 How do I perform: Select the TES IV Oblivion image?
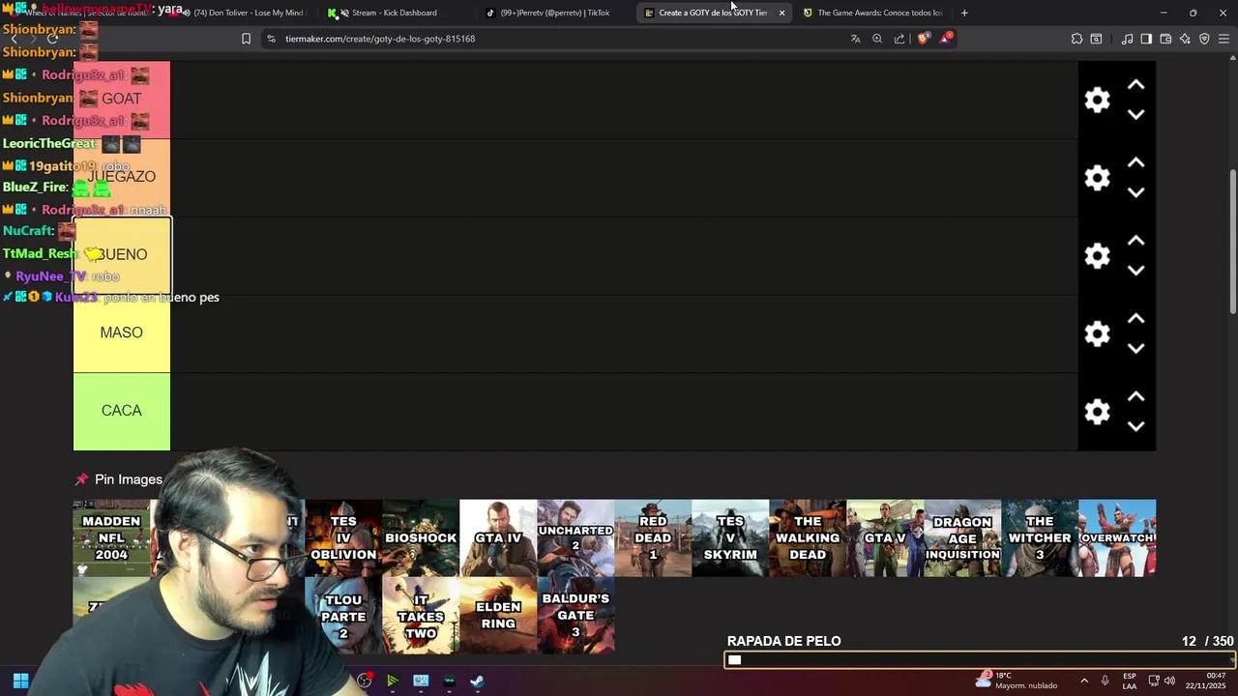pos(343,537)
